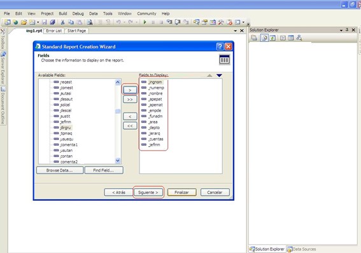Click the Save diskette toolbar icon
The width and height of the screenshot is (361, 253).
tap(45, 22)
